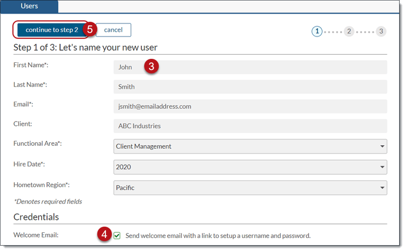Click continue to step 2 button
The height and width of the screenshot is (251, 405).
click(x=52, y=29)
